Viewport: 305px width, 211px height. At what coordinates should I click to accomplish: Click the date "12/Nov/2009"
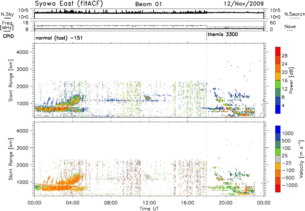pos(244,3)
